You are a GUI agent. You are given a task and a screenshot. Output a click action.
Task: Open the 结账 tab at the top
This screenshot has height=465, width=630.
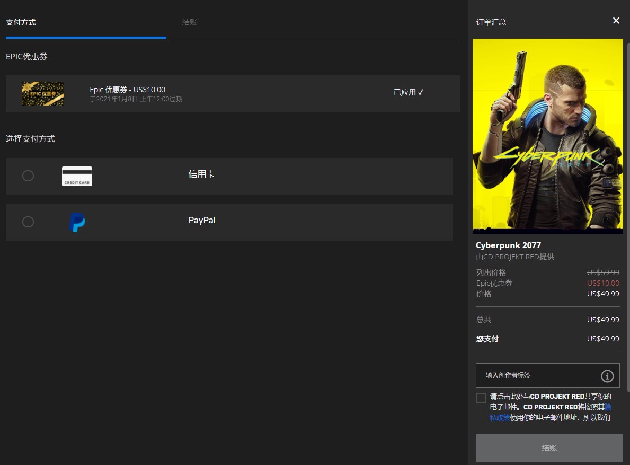(190, 22)
